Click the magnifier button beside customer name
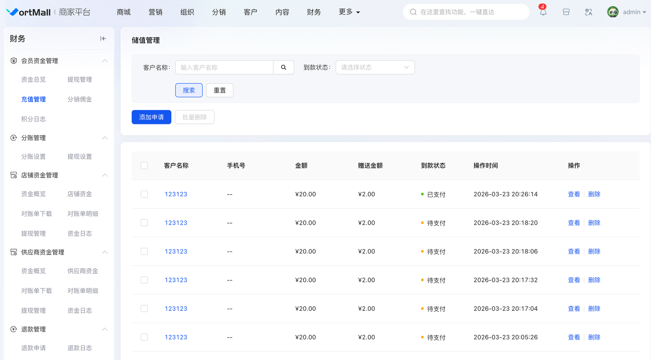The height and width of the screenshot is (360, 651). click(x=284, y=67)
